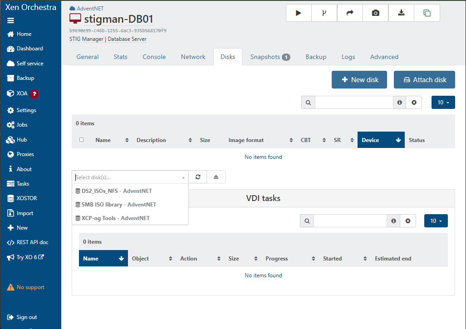Click the snapshot camera icon
This screenshot has width=466, height=329.
pos(375,13)
